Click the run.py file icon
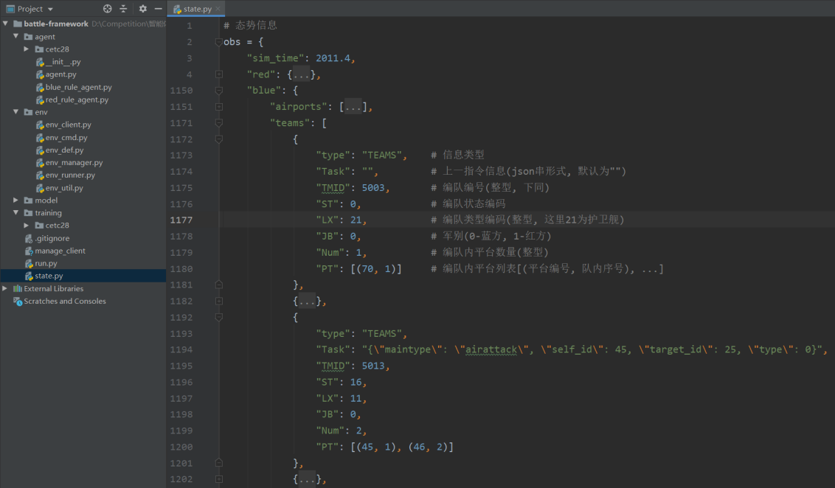 tap(29, 263)
